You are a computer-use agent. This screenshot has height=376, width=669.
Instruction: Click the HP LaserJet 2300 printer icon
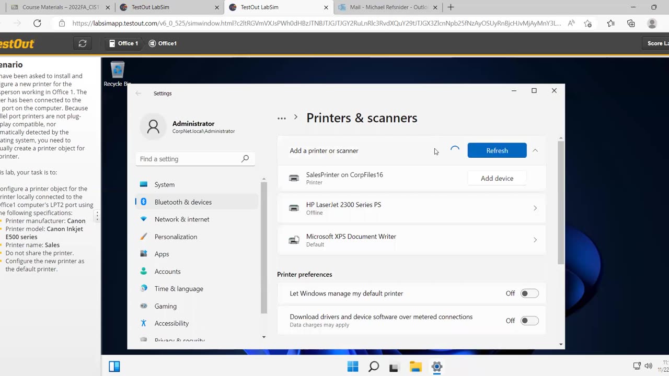294,208
